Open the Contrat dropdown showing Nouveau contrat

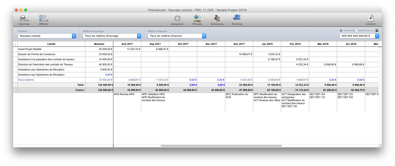[47, 36]
